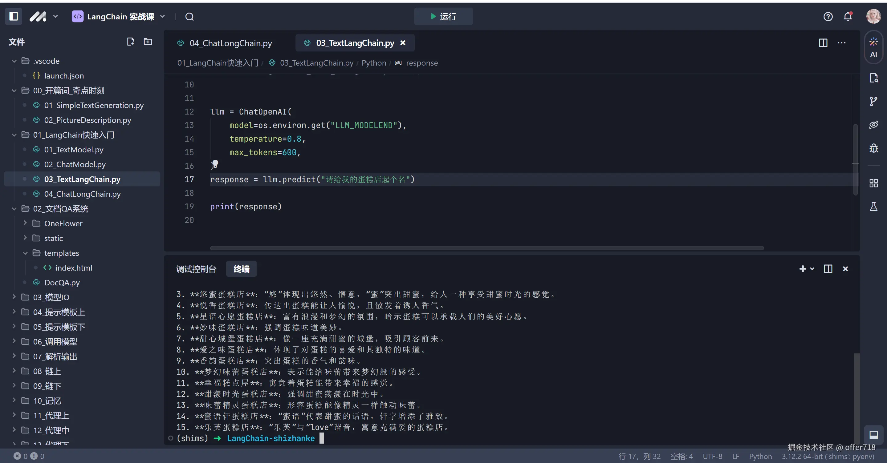This screenshot has width=887, height=463.
Task: Click the editor horizontal scrollbar
Action: [486, 248]
